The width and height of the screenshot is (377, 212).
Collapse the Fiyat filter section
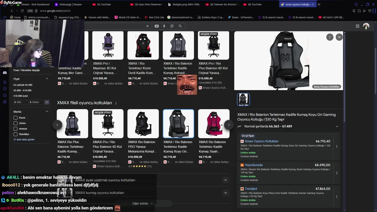click(x=47, y=79)
